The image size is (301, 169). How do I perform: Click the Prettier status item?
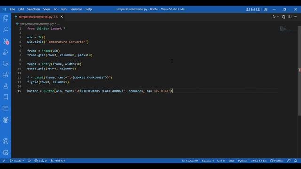coord(277,161)
